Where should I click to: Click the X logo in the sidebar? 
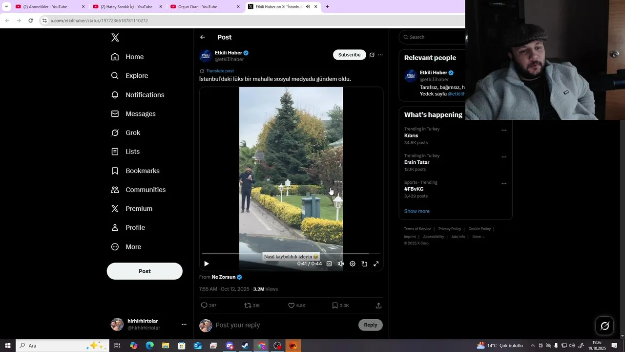click(x=115, y=38)
